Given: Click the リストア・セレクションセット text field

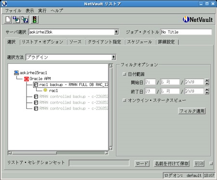Looking at the screenshot, I should tap(99, 163).
